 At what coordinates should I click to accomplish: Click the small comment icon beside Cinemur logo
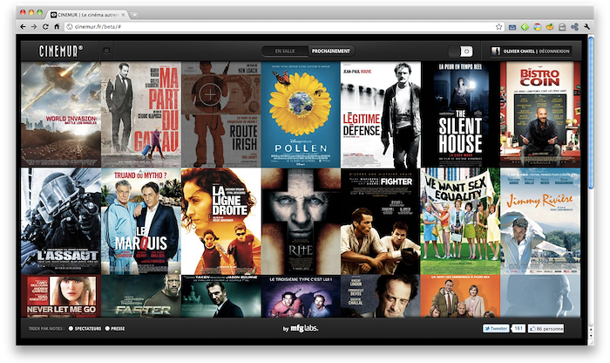[x=106, y=51]
